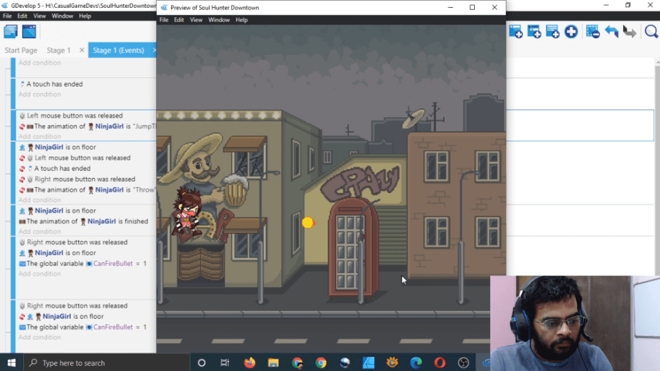Switch to the Stage 1 scene tab

click(x=59, y=50)
